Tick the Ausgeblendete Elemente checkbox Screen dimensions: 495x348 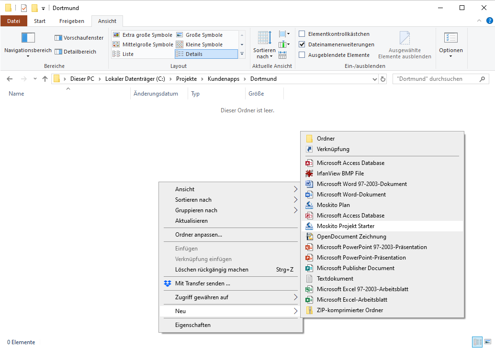click(x=302, y=55)
